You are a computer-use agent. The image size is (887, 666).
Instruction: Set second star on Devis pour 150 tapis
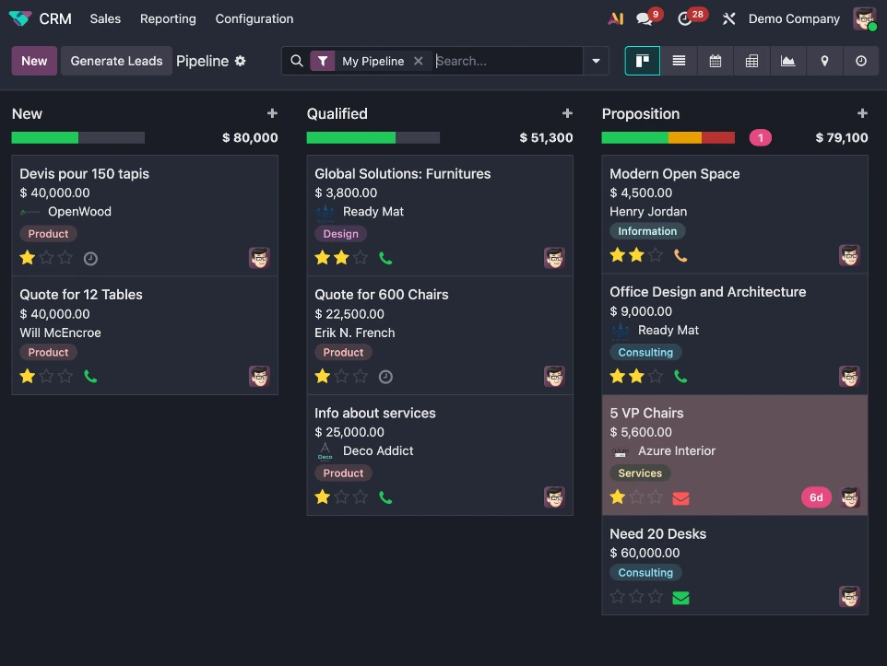pos(46,258)
